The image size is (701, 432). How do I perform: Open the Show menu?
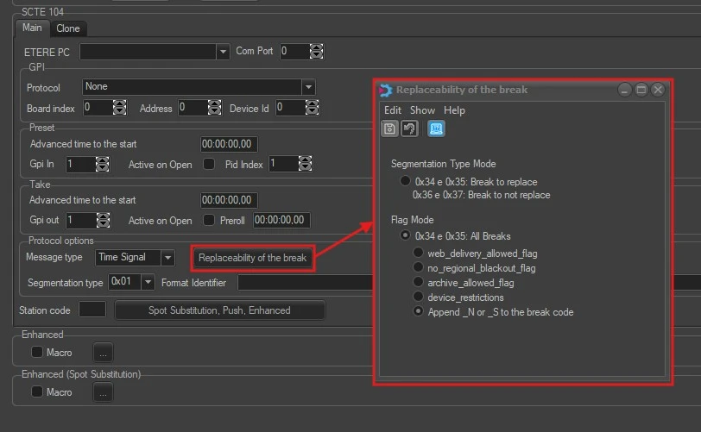[x=422, y=110]
